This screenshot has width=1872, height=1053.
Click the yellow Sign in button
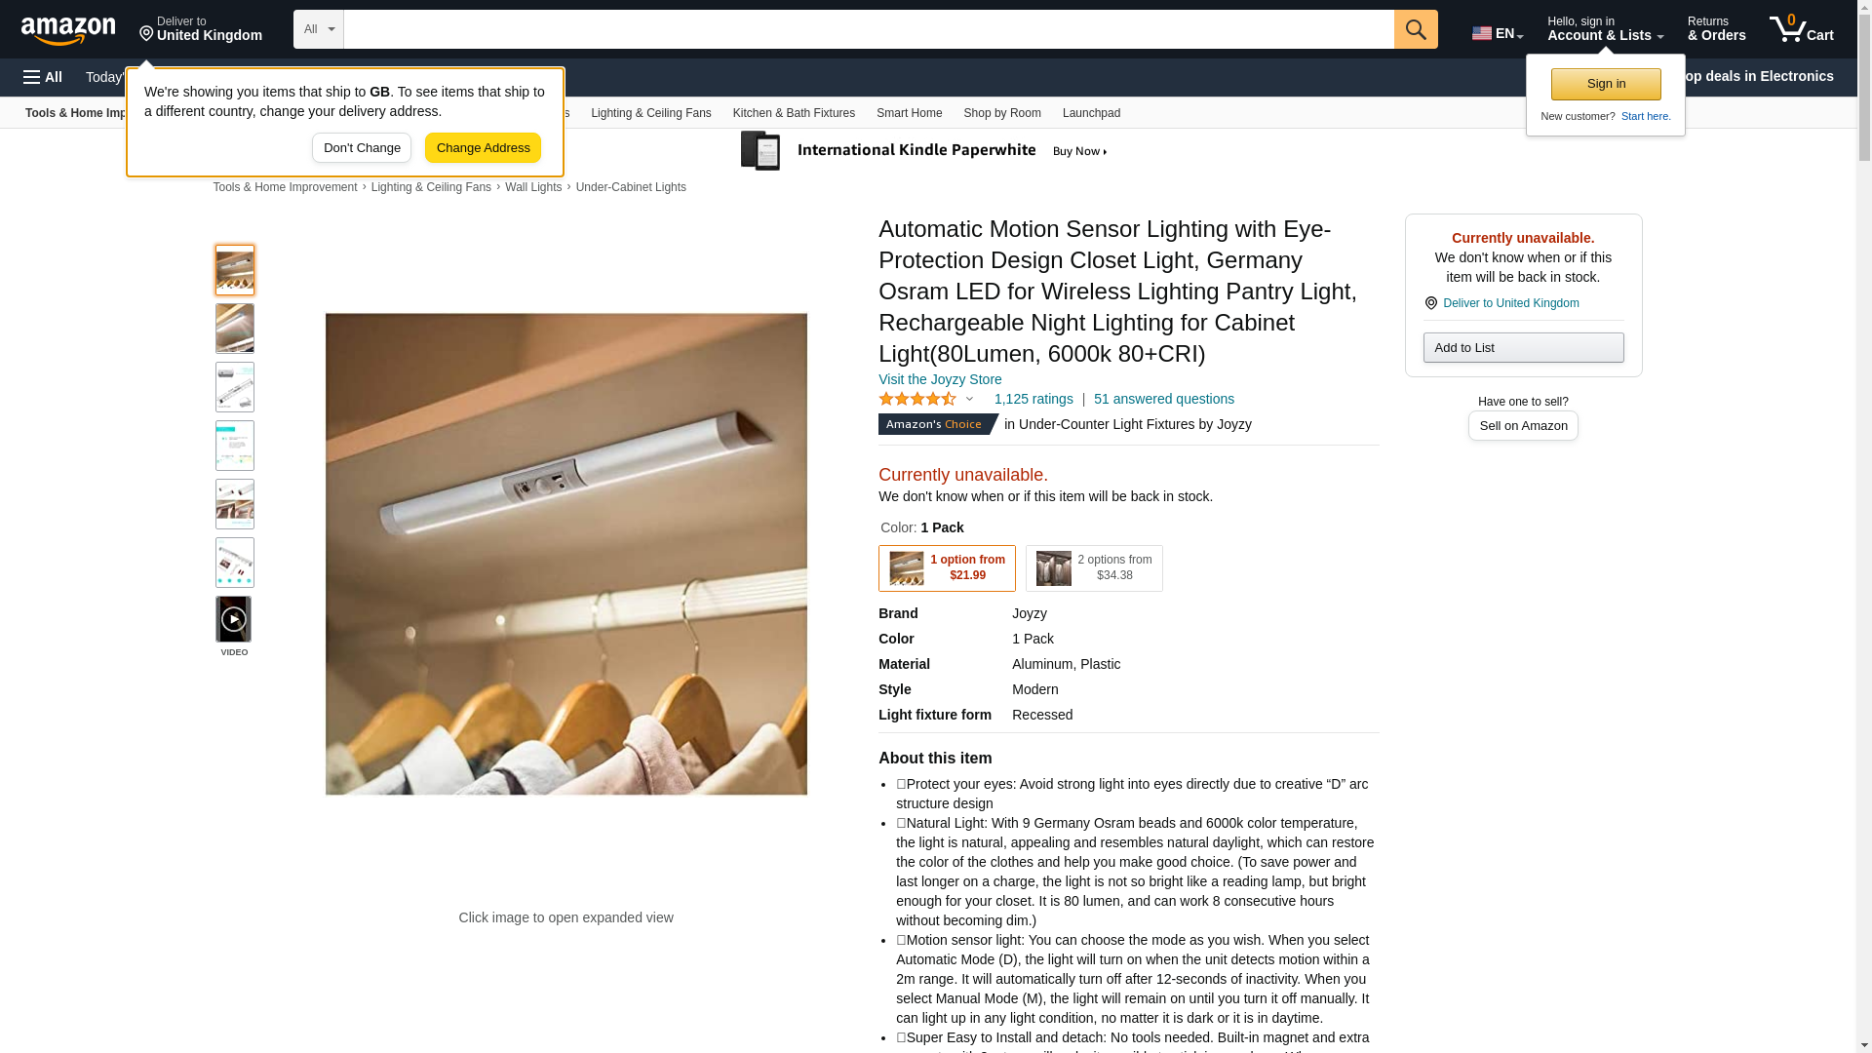(x=1606, y=84)
